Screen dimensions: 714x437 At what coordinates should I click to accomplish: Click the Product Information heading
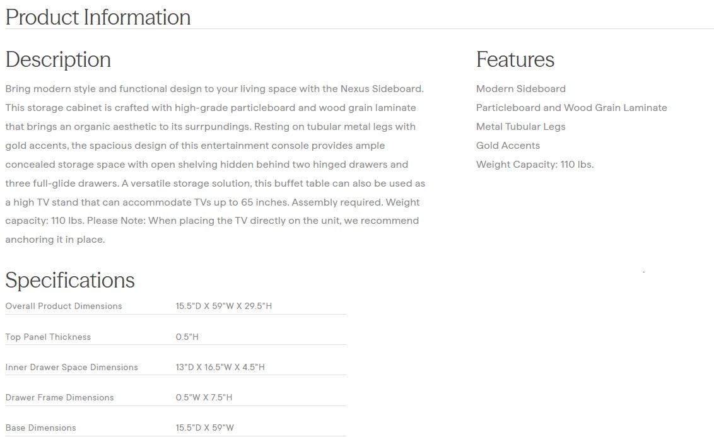pos(98,17)
